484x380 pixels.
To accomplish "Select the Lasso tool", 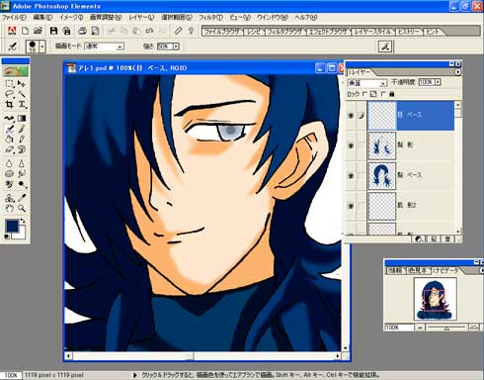I will pos(10,94).
